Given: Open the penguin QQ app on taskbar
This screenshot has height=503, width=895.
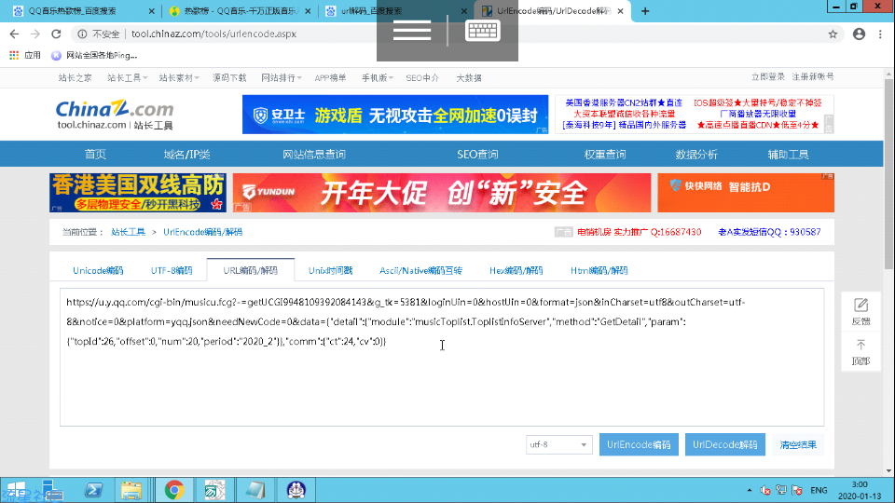Looking at the screenshot, I should coord(296,491).
